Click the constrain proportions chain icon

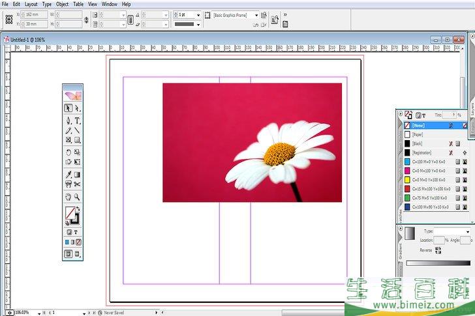tap(130, 20)
